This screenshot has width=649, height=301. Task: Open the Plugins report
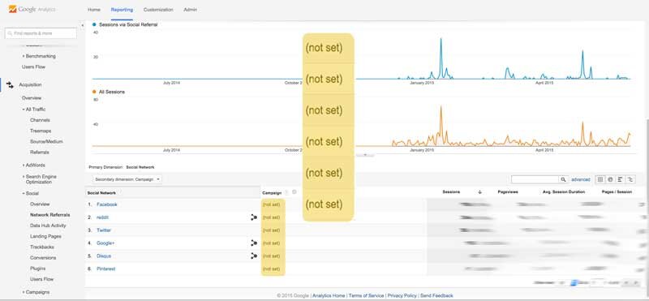(37, 269)
